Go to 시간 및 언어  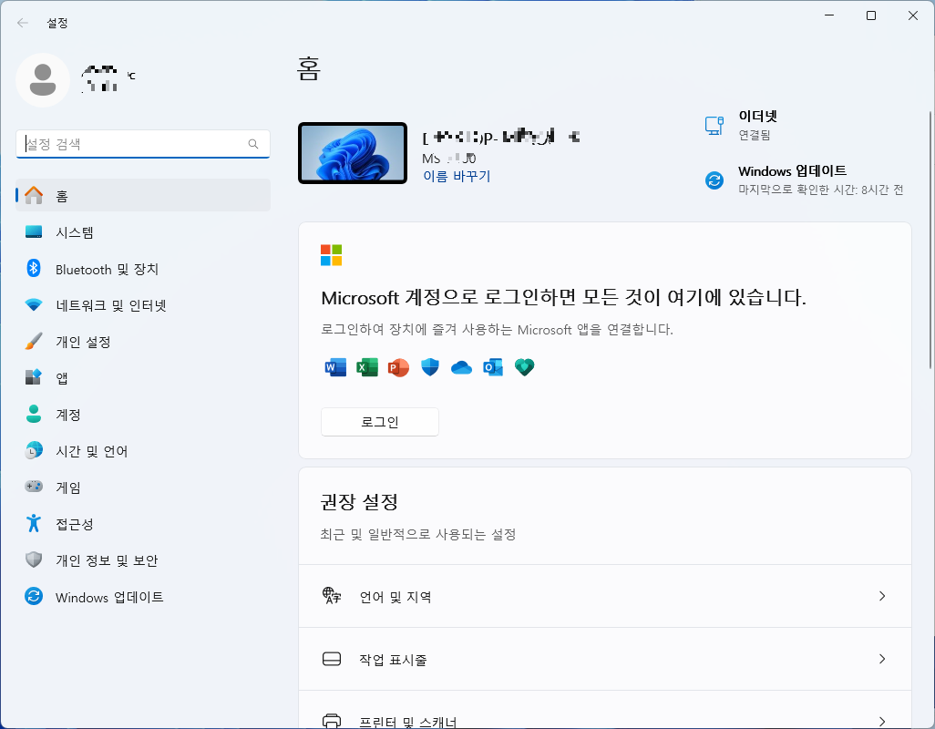click(143, 451)
